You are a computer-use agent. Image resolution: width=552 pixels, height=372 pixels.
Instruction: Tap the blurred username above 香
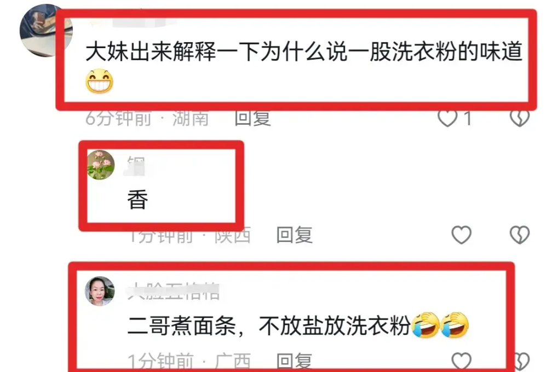click(x=138, y=166)
